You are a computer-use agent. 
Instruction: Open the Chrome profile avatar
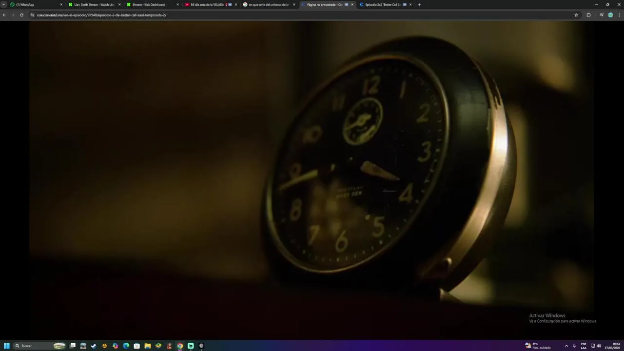(x=610, y=15)
